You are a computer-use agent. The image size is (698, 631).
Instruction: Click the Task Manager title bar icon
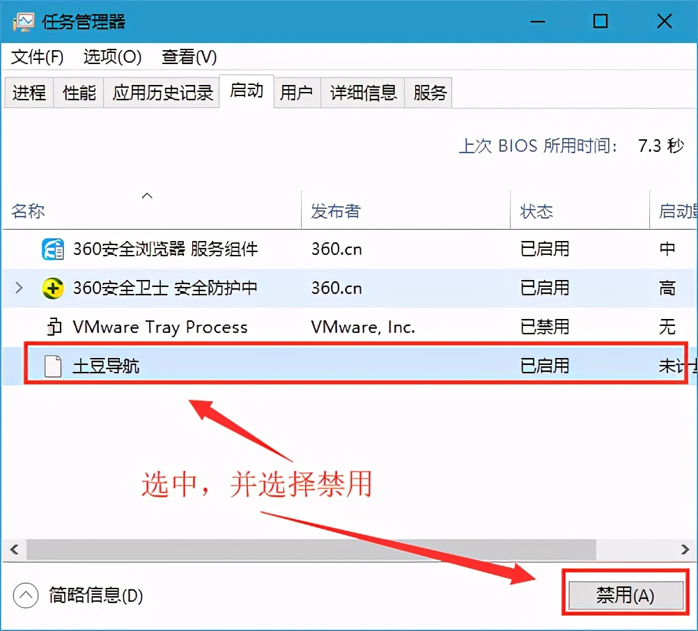click(23, 22)
